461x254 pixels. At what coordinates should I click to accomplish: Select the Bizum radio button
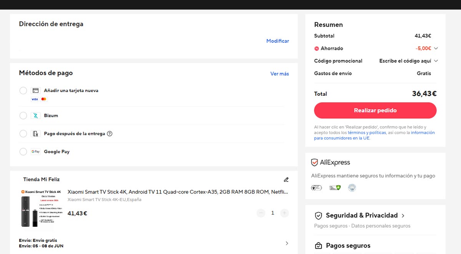click(x=23, y=116)
